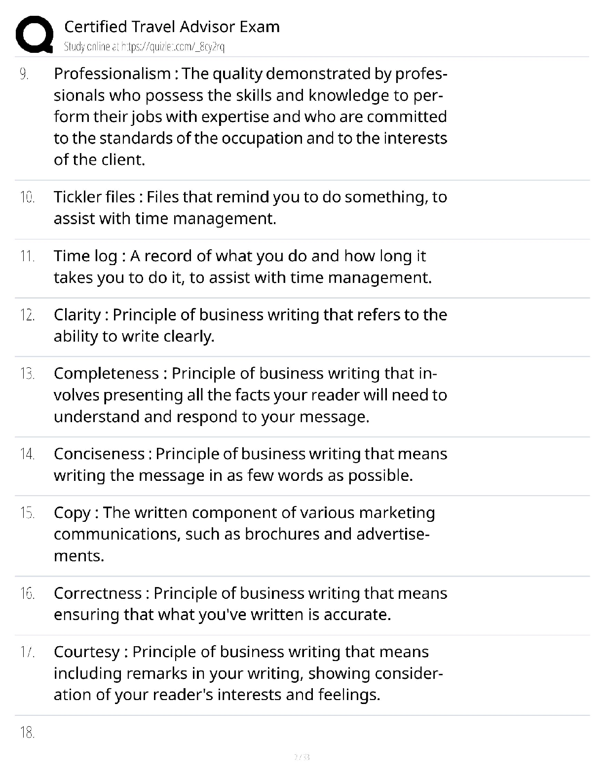This screenshot has width=604, height=782.
Task: Click the empty item number 18
Action: (x=27, y=733)
